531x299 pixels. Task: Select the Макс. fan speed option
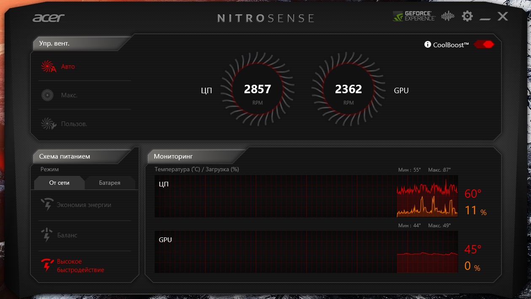click(x=69, y=95)
